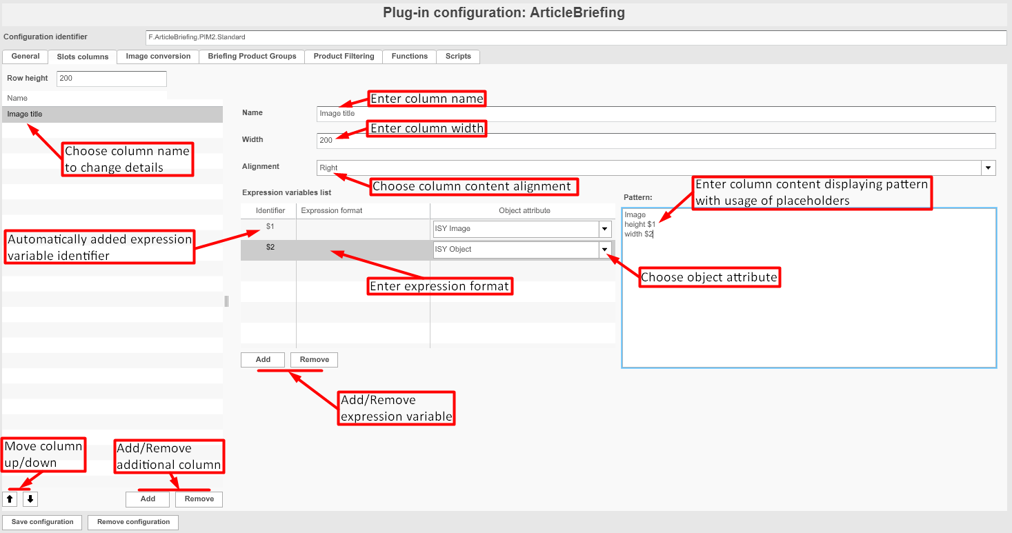
Task: Focus the Configuration identifier field
Action: point(576,37)
